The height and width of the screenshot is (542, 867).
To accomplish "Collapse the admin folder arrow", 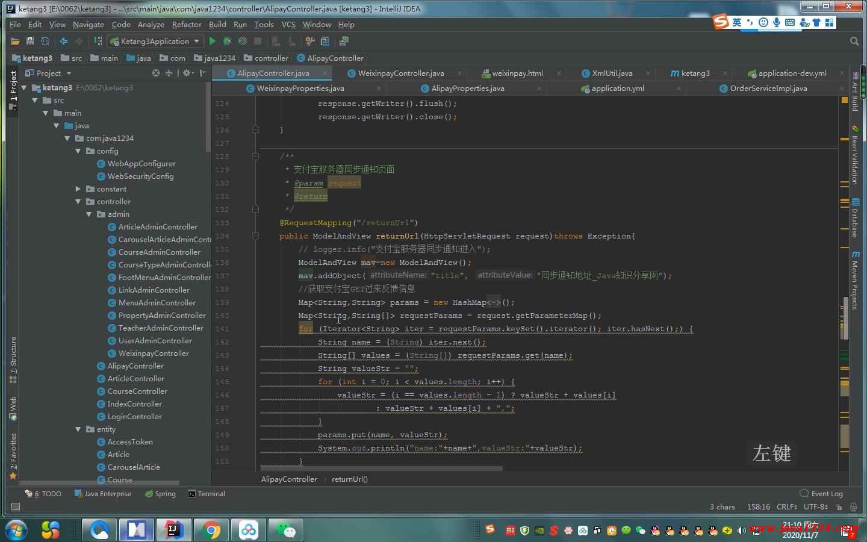I will pyautogui.click(x=89, y=214).
